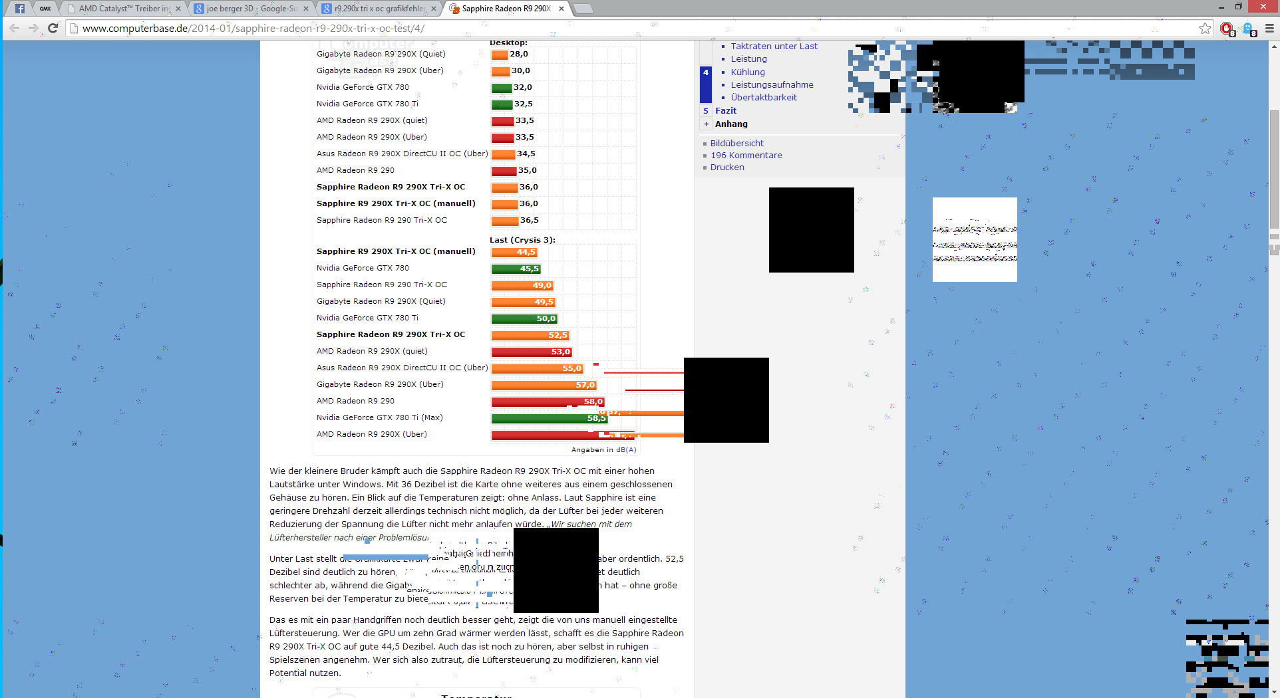Go back to the previous page

point(14,28)
